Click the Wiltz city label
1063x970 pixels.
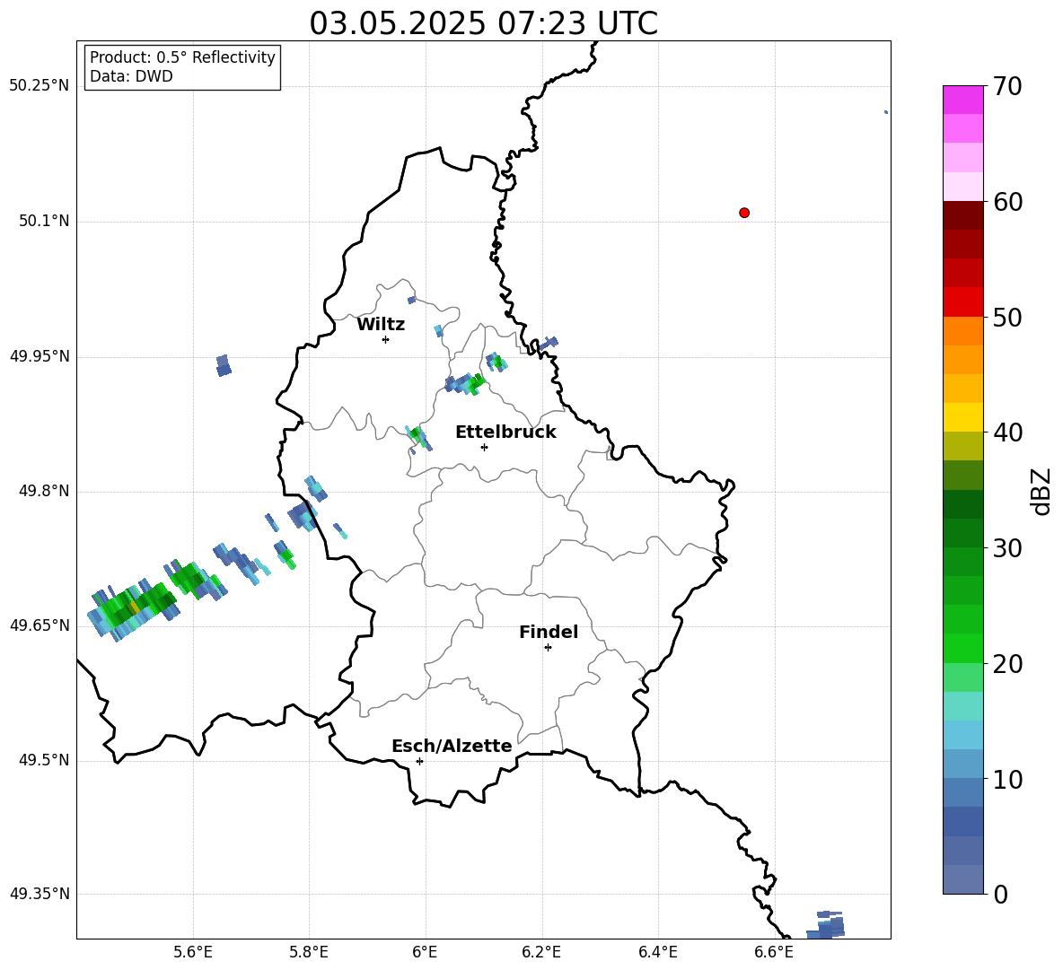pyautogui.click(x=381, y=325)
